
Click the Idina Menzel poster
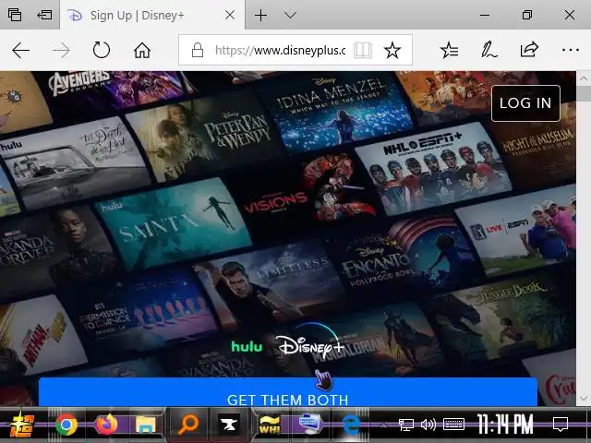tap(341, 113)
